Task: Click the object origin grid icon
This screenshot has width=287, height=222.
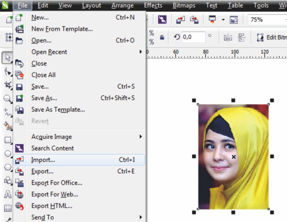Action: tap(9, 37)
